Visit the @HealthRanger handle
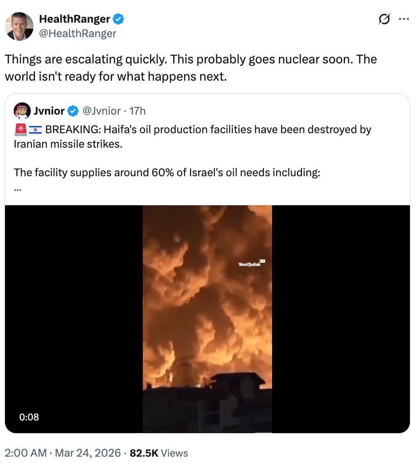This screenshot has width=419, height=463. [78, 34]
